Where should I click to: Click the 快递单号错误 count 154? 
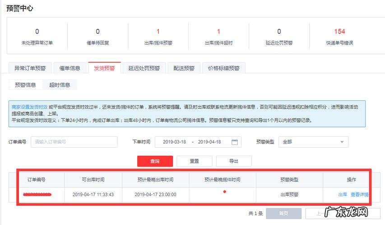click(339, 32)
